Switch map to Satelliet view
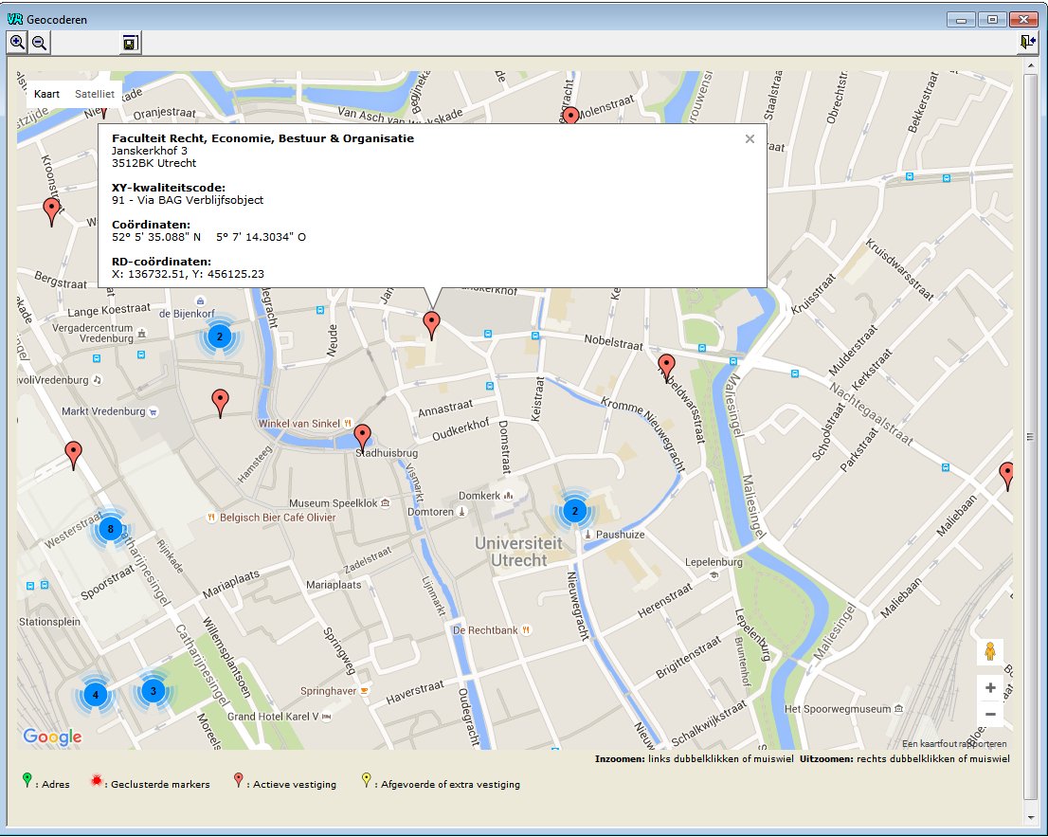This screenshot has width=1048, height=837. 94,94
